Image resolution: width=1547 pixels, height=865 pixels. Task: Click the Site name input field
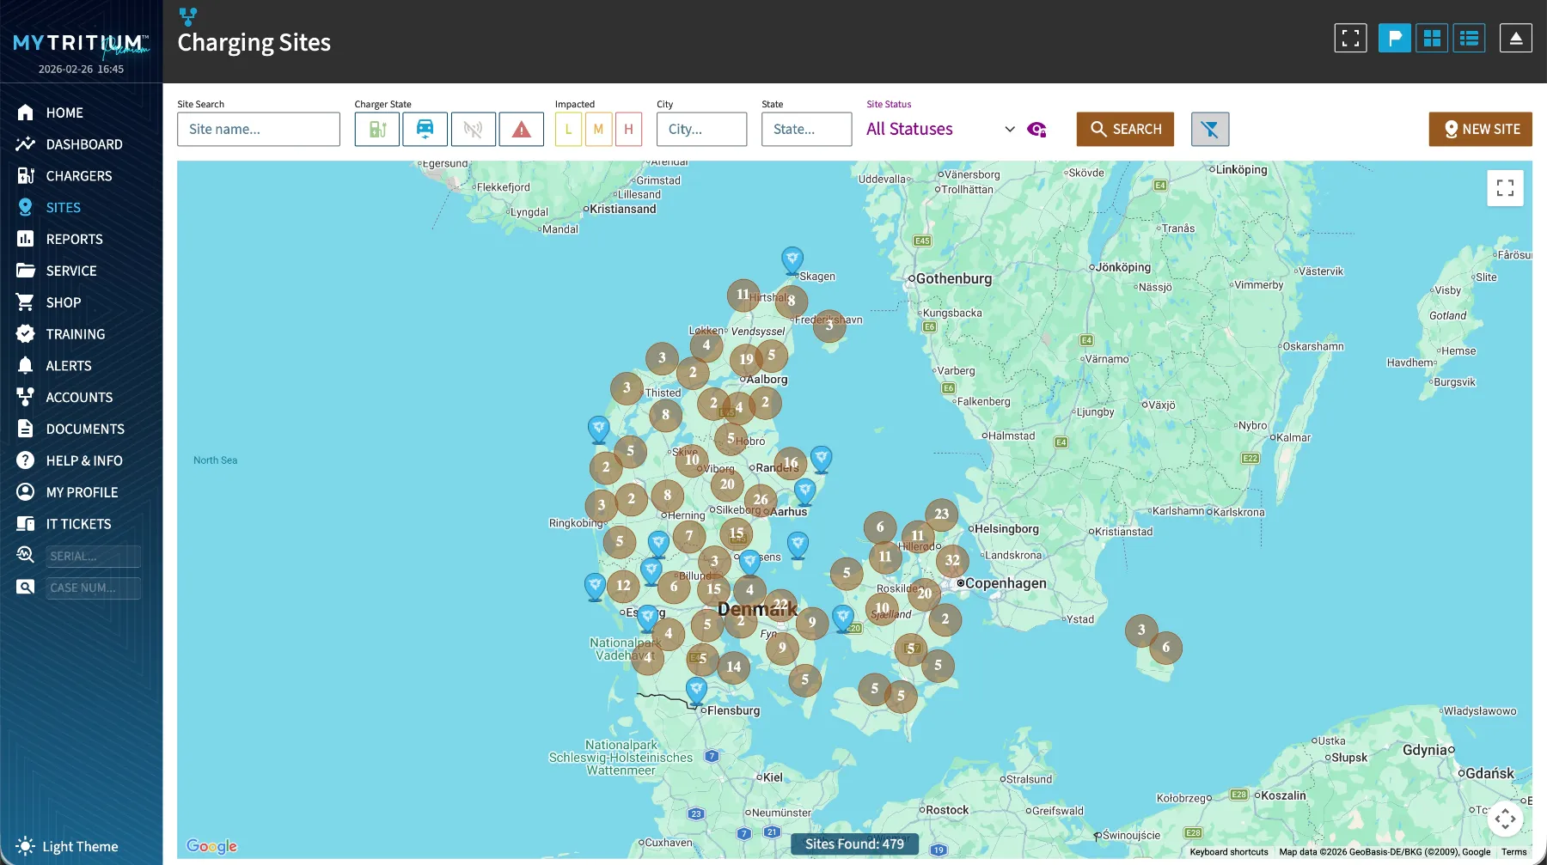259,129
